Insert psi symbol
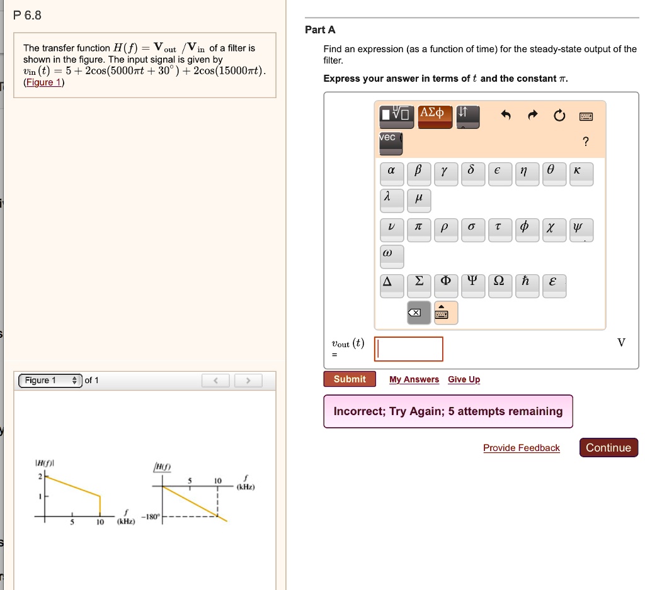This screenshot has height=590, width=645. point(581,230)
